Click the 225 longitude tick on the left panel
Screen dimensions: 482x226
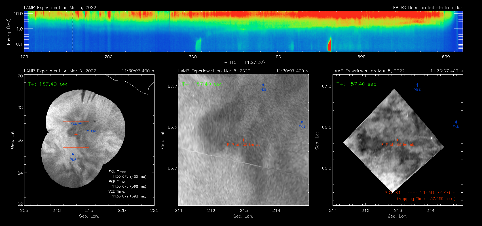pyautogui.click(x=154, y=210)
